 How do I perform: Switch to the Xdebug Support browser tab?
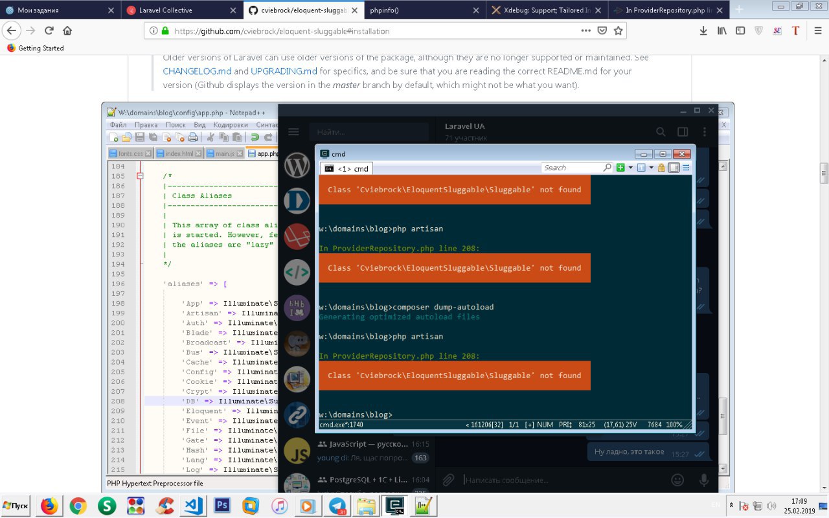547,10
